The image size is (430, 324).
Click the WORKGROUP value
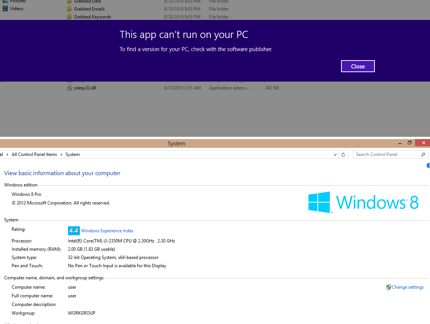pyautogui.click(x=81, y=313)
